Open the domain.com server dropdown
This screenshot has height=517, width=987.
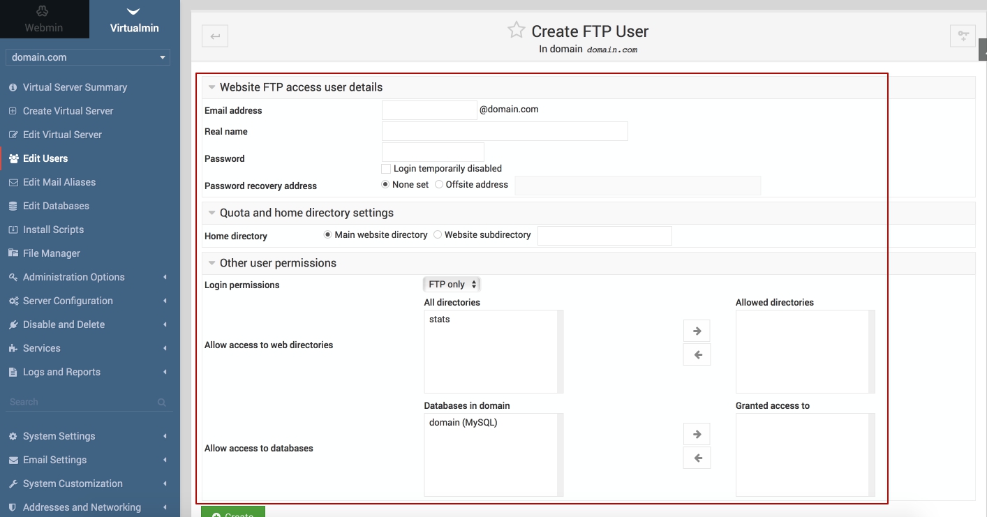tap(88, 57)
